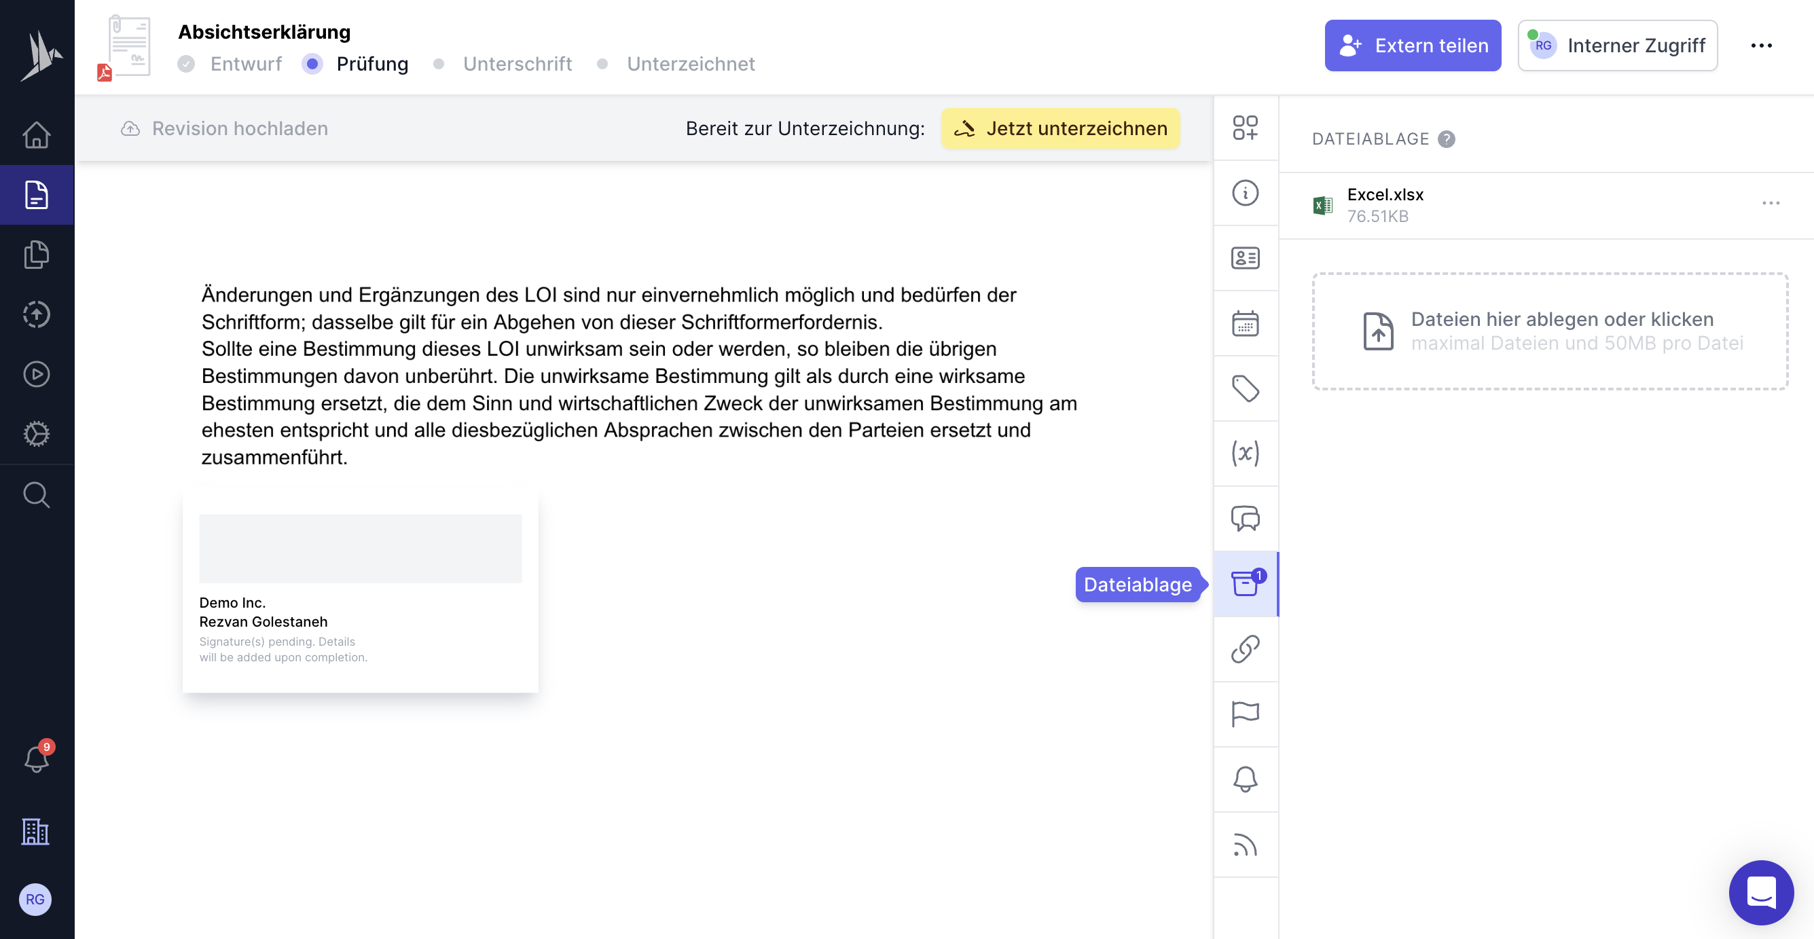1814x939 pixels.
Task: Open the search magnifier in the left sidebar
Action: click(x=37, y=495)
